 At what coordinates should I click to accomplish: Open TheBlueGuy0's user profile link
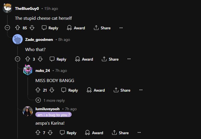click(x=27, y=9)
